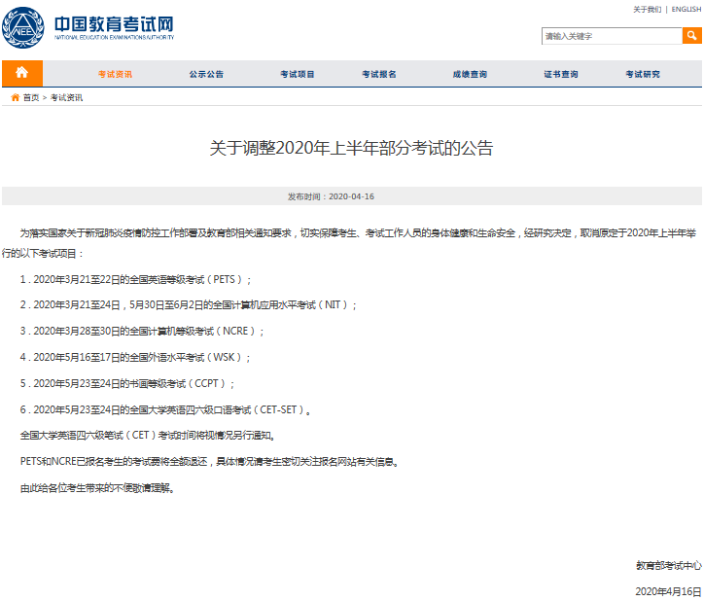This screenshot has width=704, height=601.
Task: Click the 中国教育考试网 site title text
Action: click(x=113, y=23)
